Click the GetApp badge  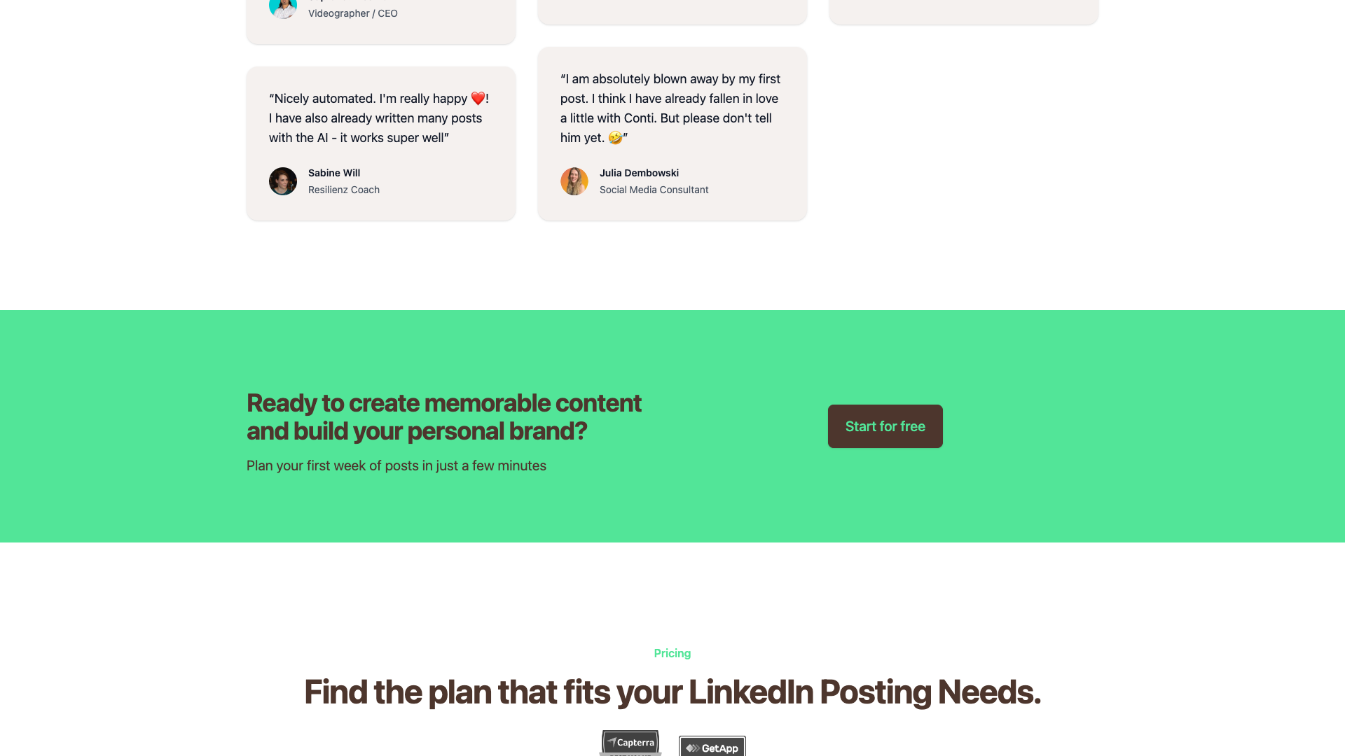coord(712,748)
